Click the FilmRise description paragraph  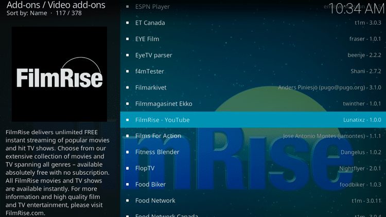click(58, 172)
